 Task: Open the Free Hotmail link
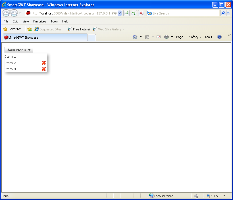79,29
